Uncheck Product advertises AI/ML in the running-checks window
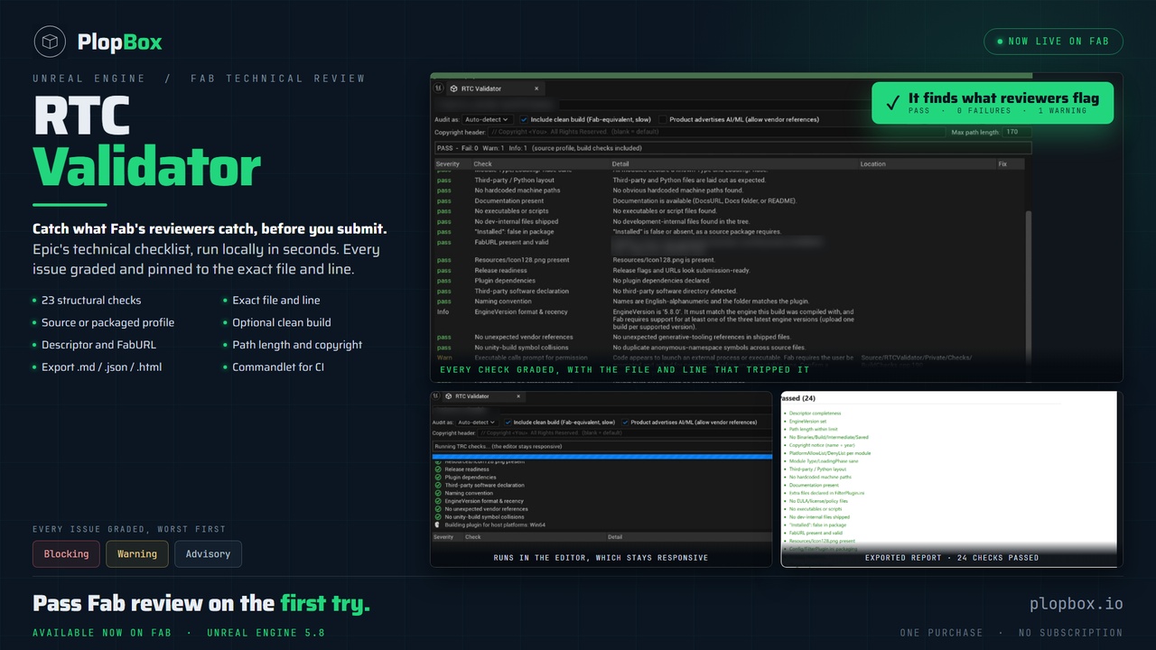1156x650 pixels. coord(625,422)
